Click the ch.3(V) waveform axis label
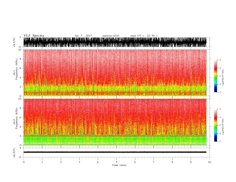Screen dimensions: 236x182 click(14, 153)
